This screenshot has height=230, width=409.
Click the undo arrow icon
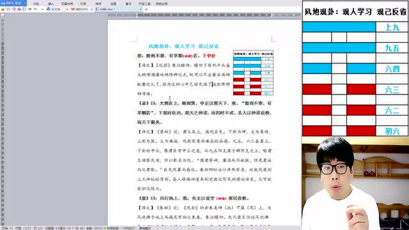click(30, 9)
